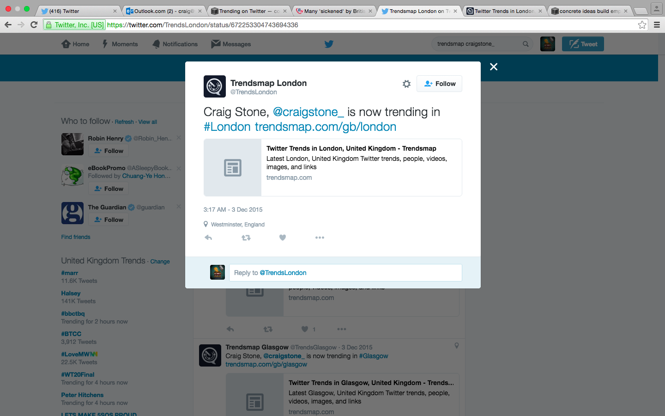Open the @craigstone_ mention in the popup tweet
This screenshot has width=665, height=416.
[308, 112]
